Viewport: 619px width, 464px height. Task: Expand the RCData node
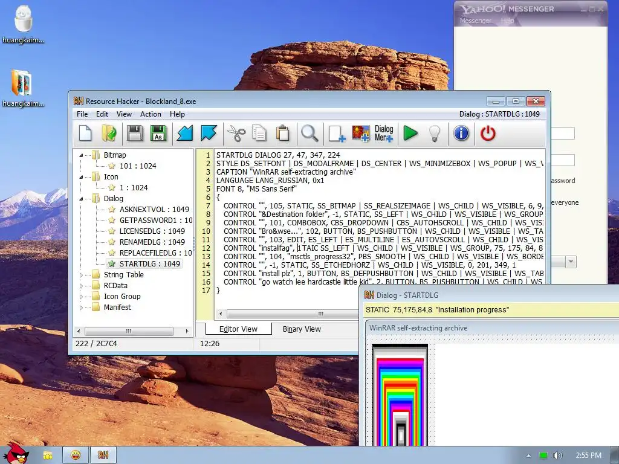tap(82, 286)
